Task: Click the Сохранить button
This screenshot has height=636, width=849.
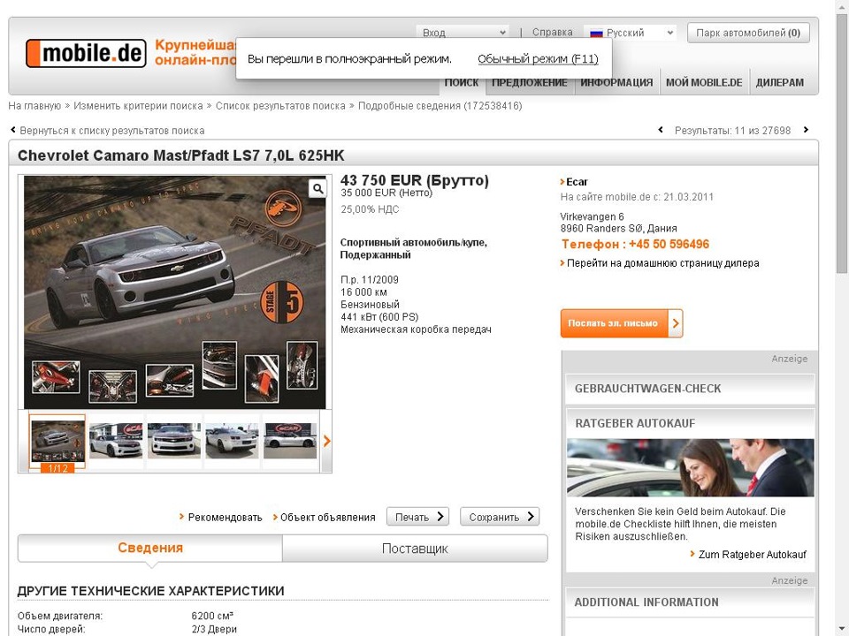Action: coord(501,517)
